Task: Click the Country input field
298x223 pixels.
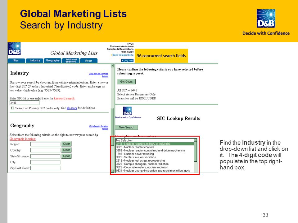Action: point(45,150)
